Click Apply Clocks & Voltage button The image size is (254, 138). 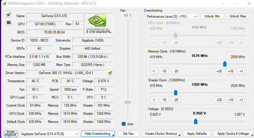[x=233, y=134]
